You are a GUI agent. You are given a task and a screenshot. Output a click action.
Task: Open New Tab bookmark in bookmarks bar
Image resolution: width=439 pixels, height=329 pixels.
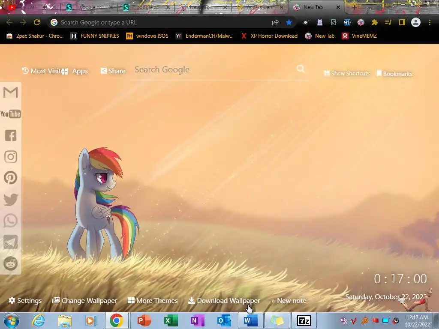tap(320, 36)
